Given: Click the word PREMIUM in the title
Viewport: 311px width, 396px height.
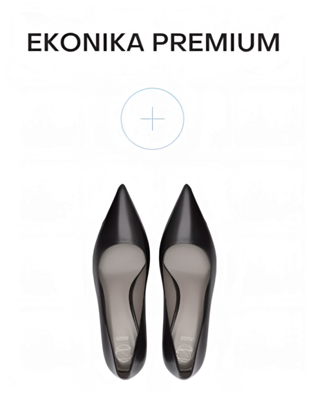Looking at the screenshot, I should 216,42.
